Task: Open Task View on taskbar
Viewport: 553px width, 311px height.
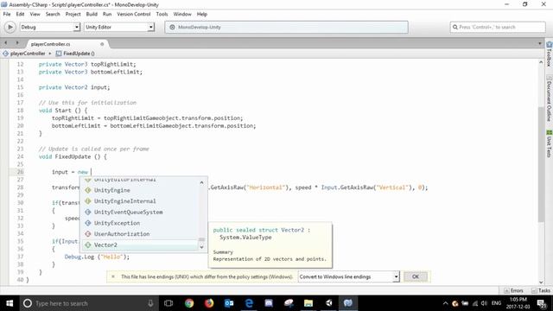Action: pos(168,303)
